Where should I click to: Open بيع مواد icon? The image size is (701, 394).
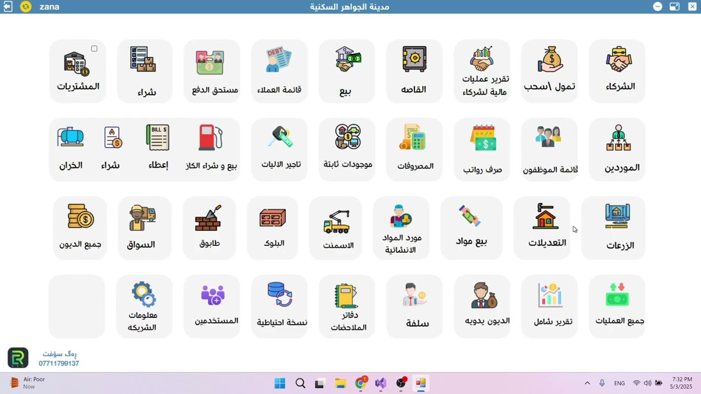pos(470,216)
